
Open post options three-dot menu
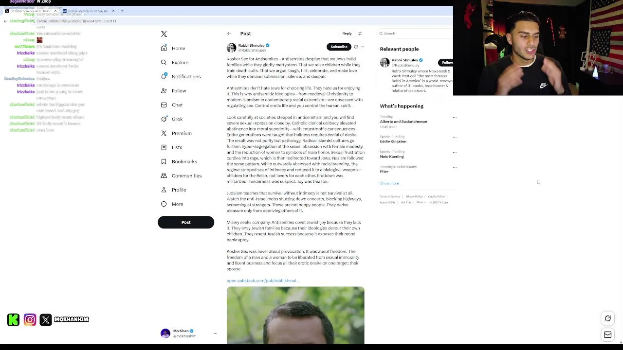click(362, 47)
